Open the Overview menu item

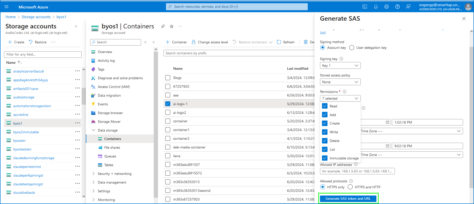105,52
